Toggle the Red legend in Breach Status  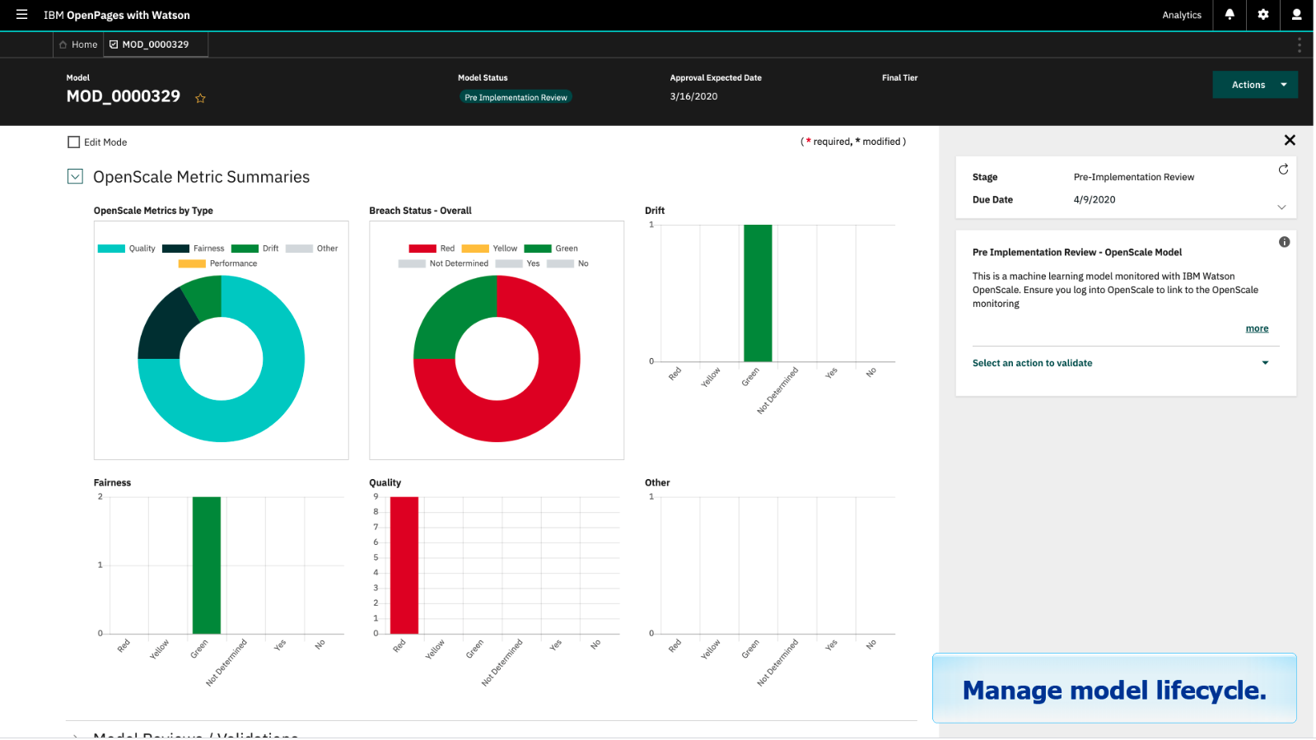click(x=422, y=249)
